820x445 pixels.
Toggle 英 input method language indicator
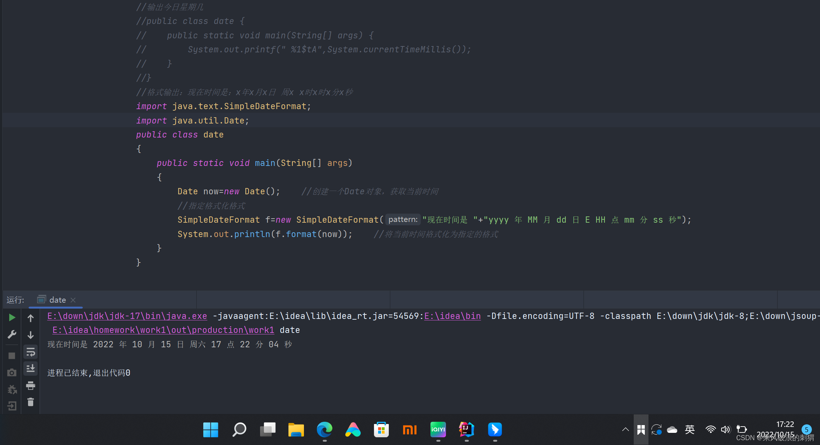coord(689,430)
